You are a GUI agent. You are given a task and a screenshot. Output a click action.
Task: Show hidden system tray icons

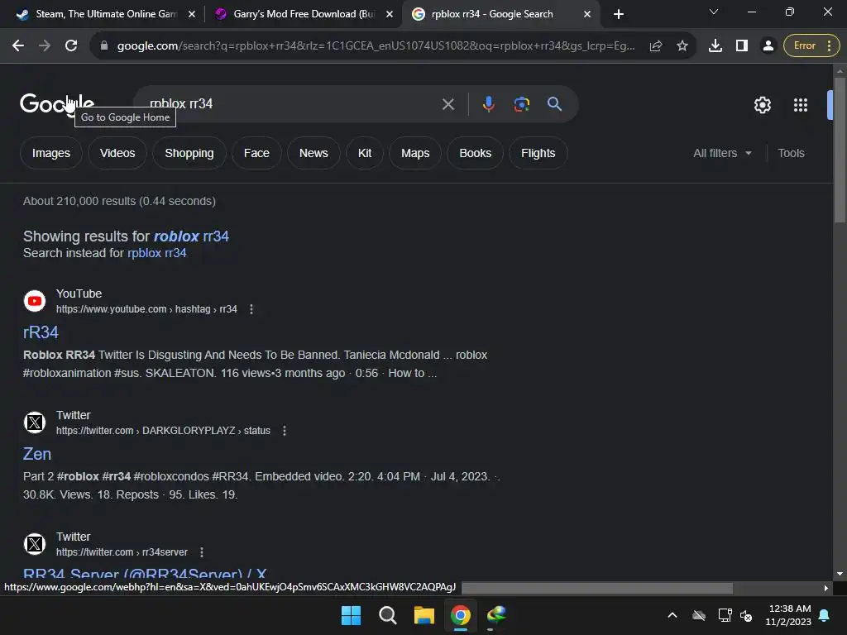tap(672, 615)
